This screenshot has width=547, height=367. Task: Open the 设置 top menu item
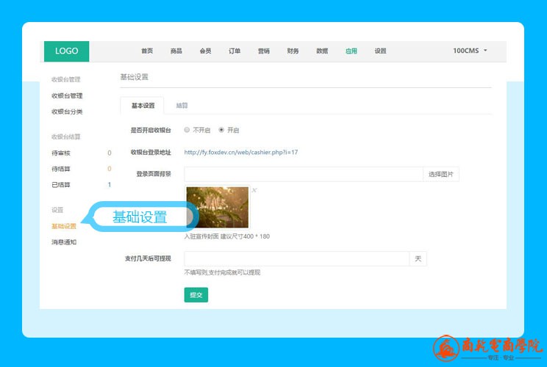[380, 51]
